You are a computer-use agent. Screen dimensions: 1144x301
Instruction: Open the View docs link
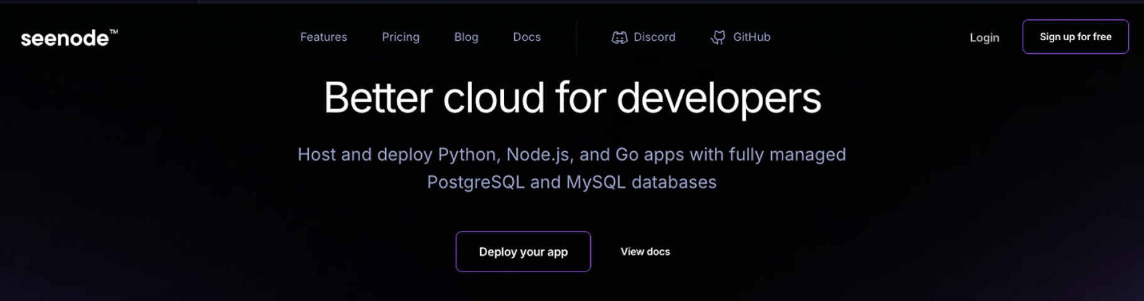[645, 251]
